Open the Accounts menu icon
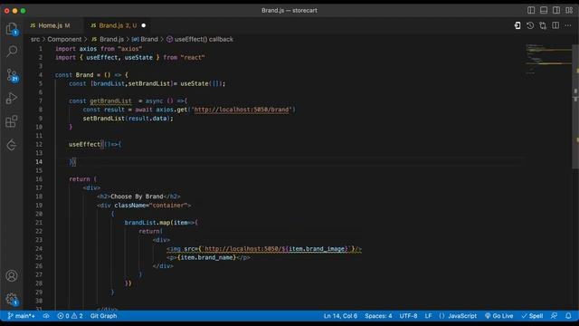This screenshot has width=579, height=326. click(x=12, y=275)
